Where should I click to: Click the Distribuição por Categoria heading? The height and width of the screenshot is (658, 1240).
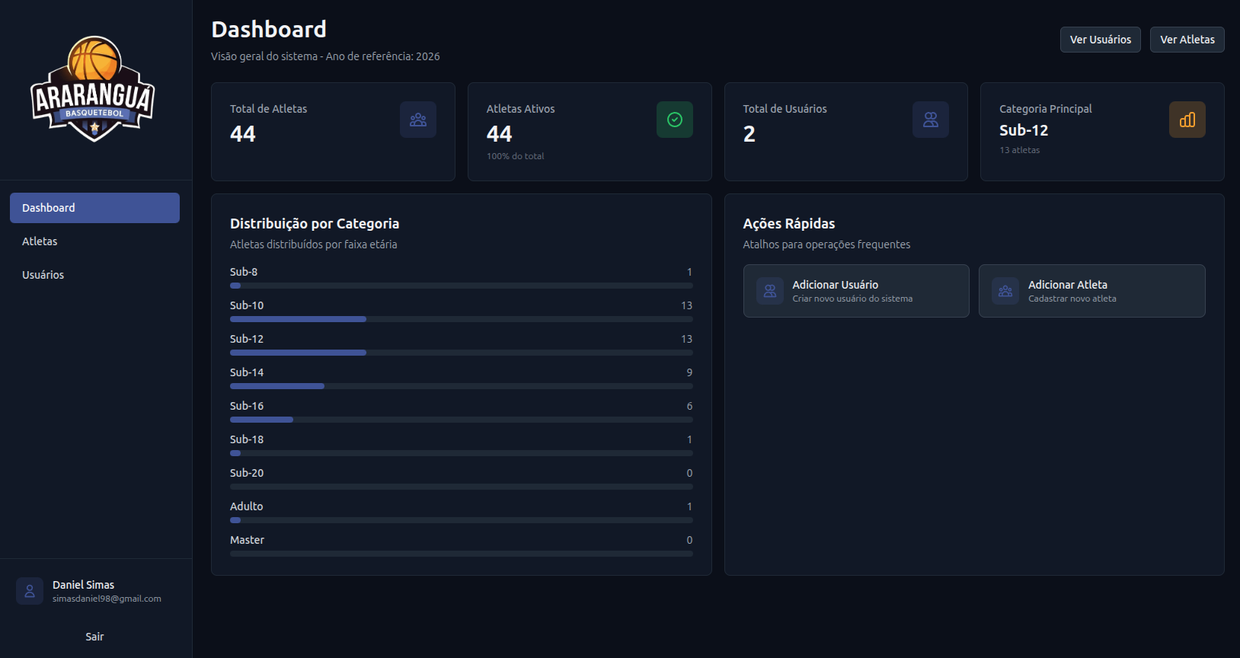[x=315, y=223]
